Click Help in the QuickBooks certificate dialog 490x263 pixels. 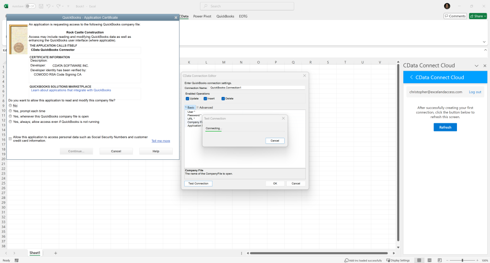(156, 151)
